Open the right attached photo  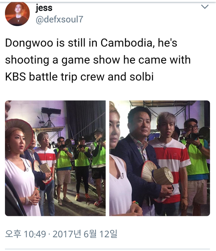point(160,158)
